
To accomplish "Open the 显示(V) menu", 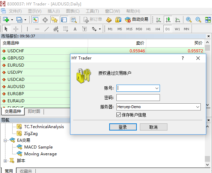I will (35, 11).
